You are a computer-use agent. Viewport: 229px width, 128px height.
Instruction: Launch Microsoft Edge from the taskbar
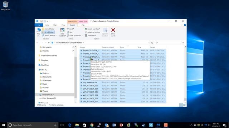click(70, 125)
